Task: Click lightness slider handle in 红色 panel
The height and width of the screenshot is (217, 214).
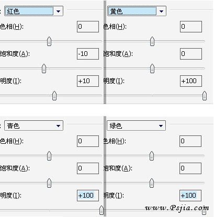Action: (x=54, y=96)
